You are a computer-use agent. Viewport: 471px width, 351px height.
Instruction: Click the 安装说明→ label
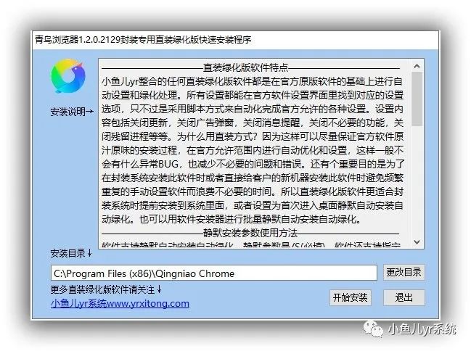72,112
